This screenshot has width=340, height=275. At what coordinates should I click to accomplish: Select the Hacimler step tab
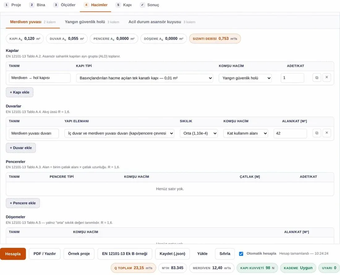click(x=96, y=5)
